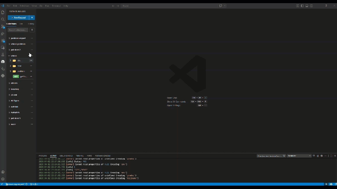The image size is (337, 189).
Task: Open the Postmate output channel dropdown
Action: pyautogui.click(x=299, y=156)
